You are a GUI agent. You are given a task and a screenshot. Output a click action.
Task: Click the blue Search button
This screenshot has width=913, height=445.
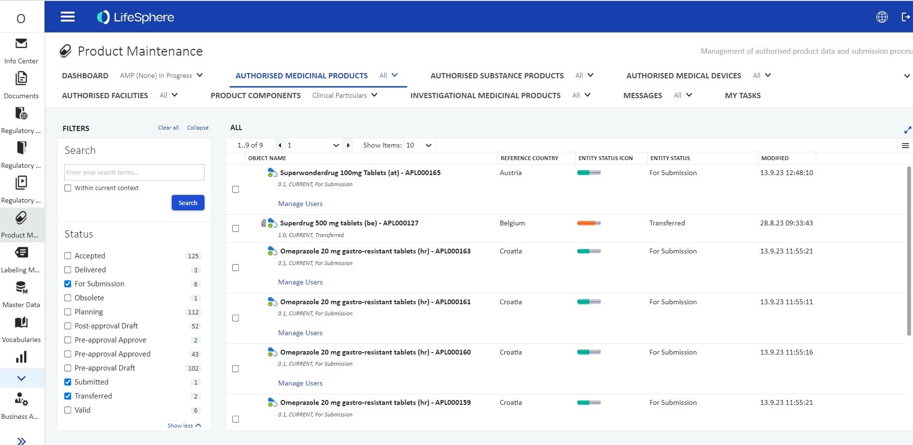[188, 203]
